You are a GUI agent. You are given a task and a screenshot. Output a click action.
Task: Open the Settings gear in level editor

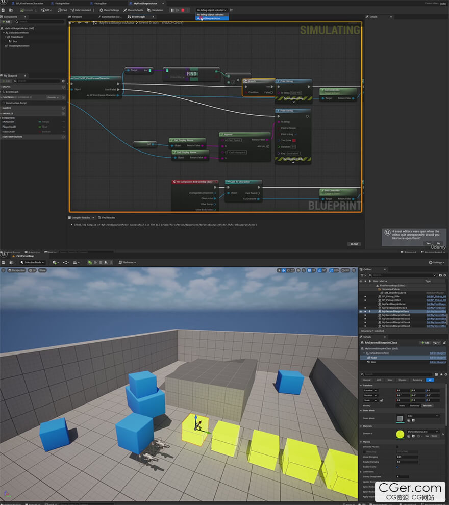coord(436,263)
